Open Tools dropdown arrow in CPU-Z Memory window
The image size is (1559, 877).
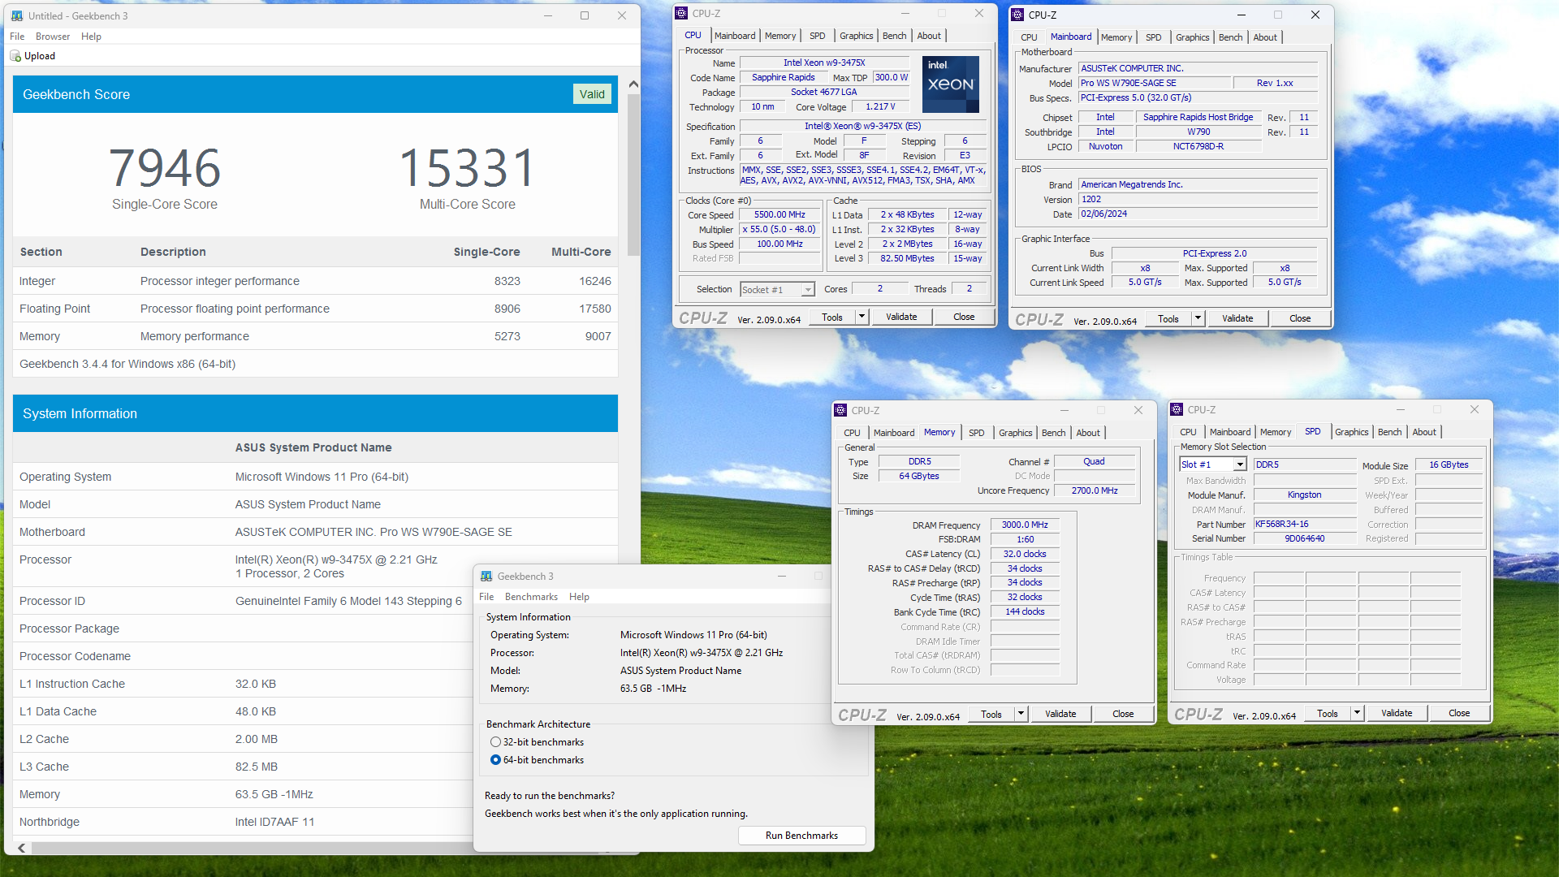[1021, 714]
